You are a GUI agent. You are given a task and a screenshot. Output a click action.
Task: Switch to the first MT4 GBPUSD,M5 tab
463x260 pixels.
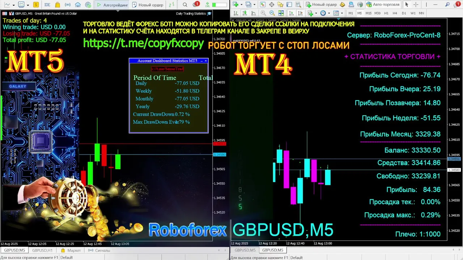(x=245, y=250)
